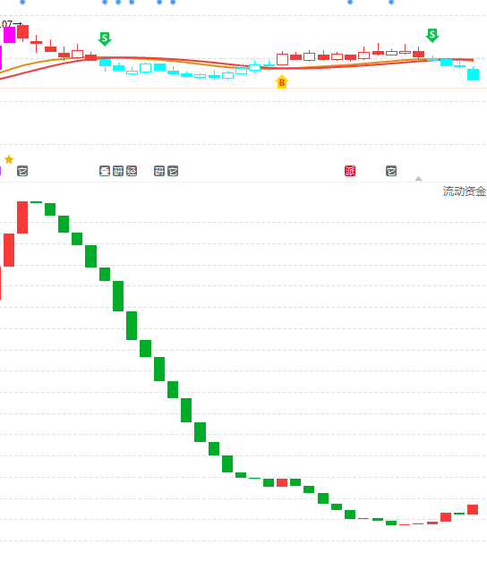Viewport: 487px width, 561px height.
Task: Expand the gray triangle panel handle
Action: [x=418, y=178]
